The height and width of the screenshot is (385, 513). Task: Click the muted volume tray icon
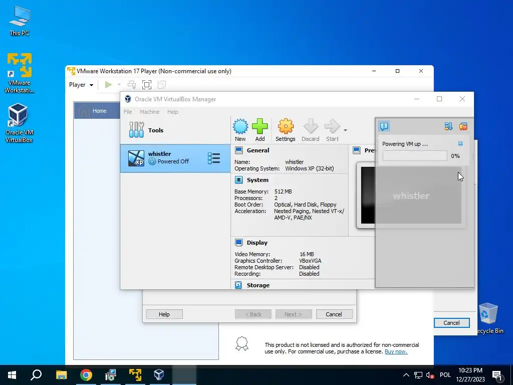tap(430, 375)
